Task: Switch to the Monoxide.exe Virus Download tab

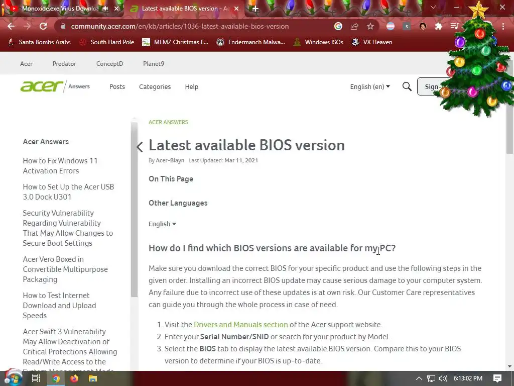Action: coord(59,9)
